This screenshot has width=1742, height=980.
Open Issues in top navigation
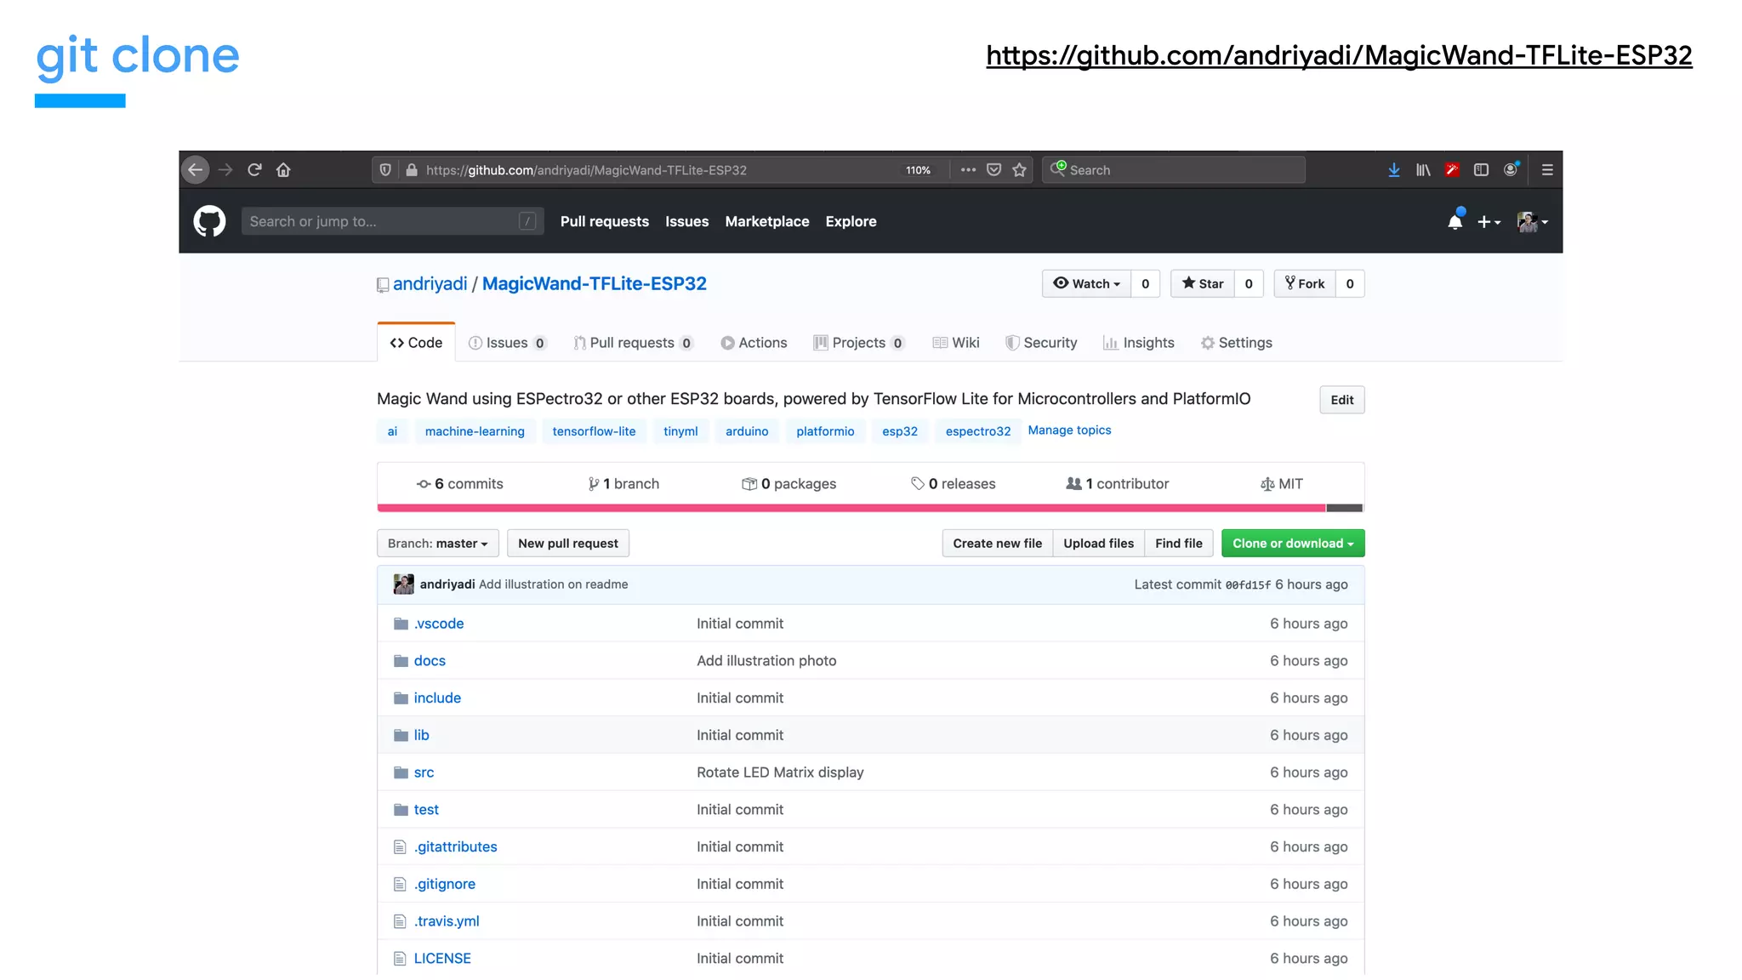point(686,221)
